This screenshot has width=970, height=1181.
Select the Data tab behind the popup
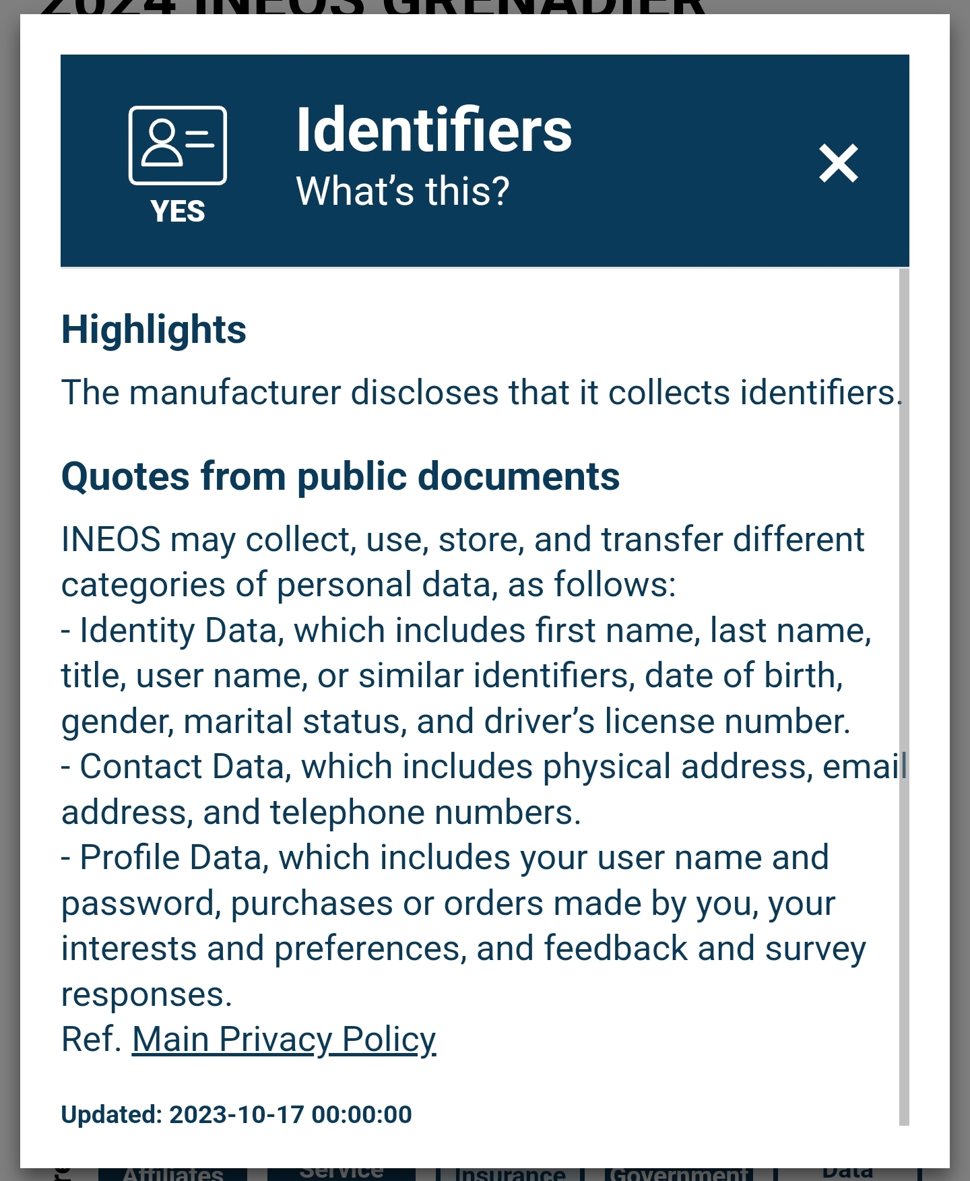(x=847, y=1174)
